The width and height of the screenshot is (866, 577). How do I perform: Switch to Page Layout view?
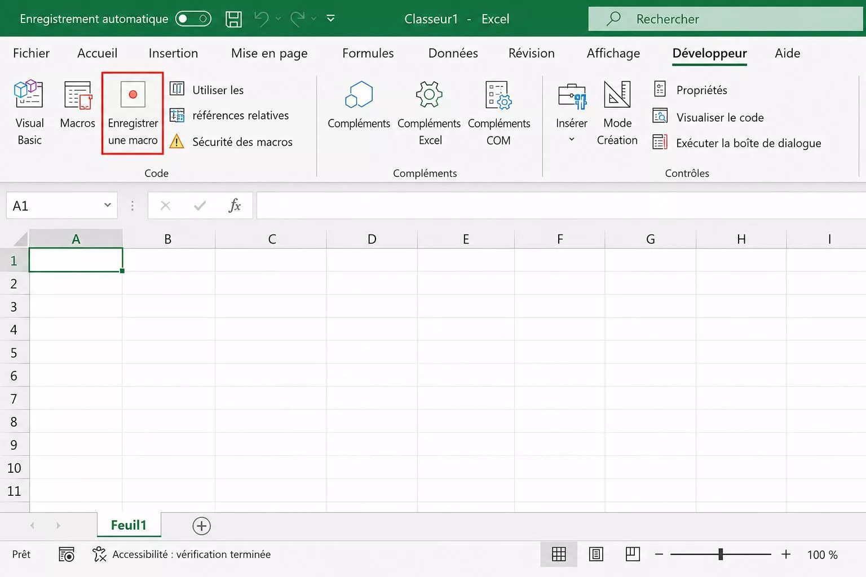coord(596,554)
